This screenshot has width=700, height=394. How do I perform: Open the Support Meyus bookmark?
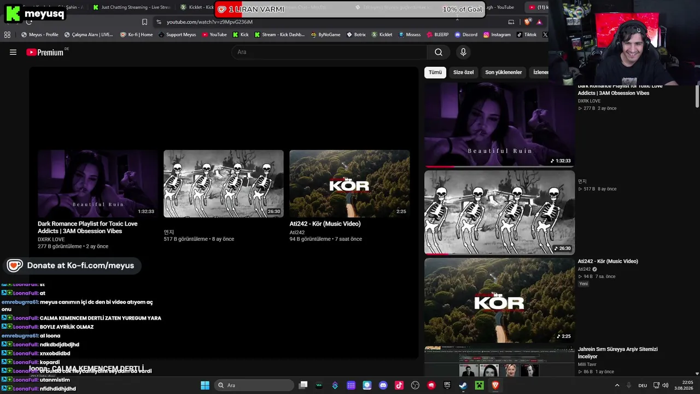pyautogui.click(x=177, y=34)
